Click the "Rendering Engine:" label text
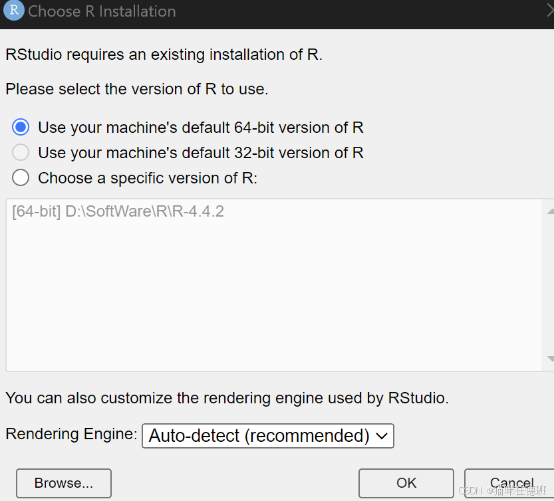This screenshot has height=501, width=554. tap(71, 434)
